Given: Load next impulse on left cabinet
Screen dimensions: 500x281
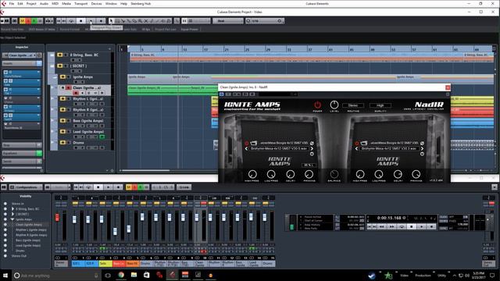Looking at the screenshot, I should tap(312, 148).
